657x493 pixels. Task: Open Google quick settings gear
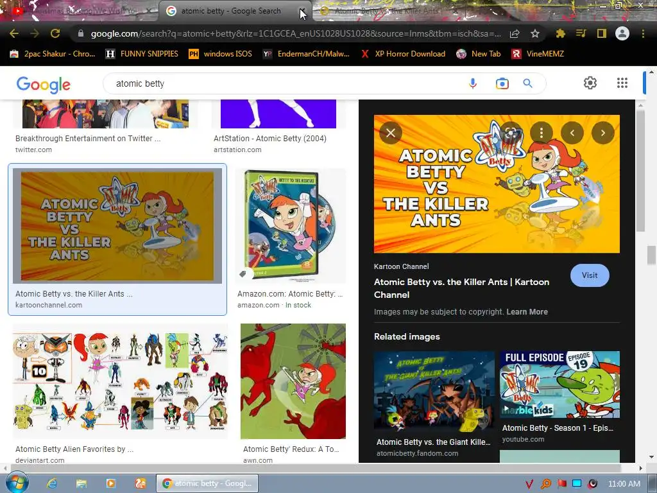tap(590, 83)
